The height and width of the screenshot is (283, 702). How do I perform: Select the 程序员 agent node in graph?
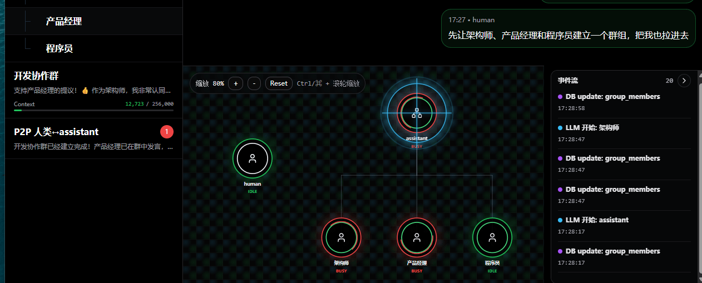pyautogui.click(x=492, y=237)
